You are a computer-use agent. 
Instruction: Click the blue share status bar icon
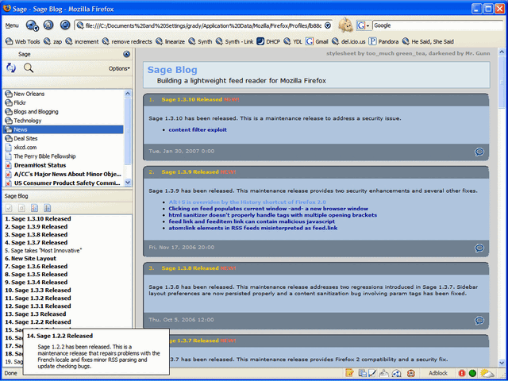(397, 373)
